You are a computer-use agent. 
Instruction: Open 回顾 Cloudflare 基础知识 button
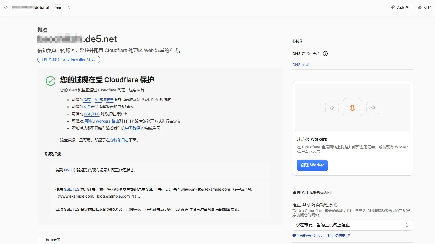69,59
